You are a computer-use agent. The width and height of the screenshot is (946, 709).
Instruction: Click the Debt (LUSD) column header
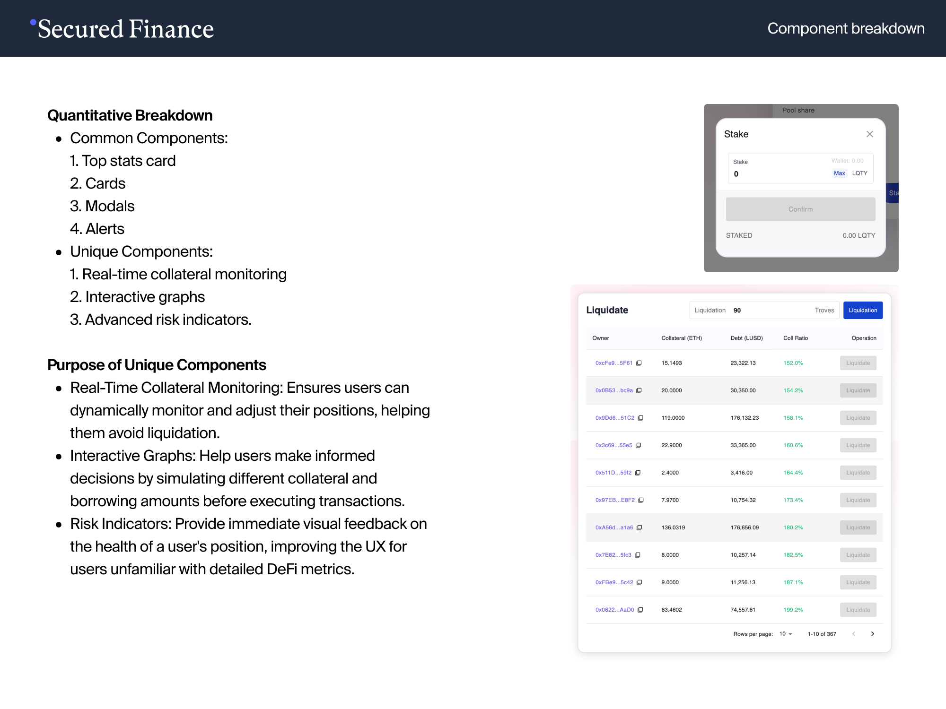pos(746,338)
